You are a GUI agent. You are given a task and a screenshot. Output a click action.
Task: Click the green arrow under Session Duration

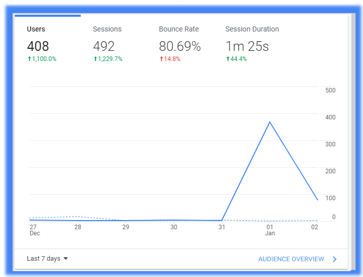click(x=228, y=59)
